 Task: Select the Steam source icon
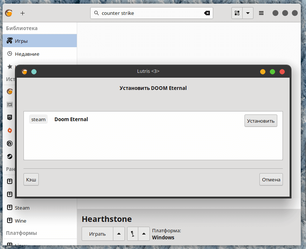(10, 156)
